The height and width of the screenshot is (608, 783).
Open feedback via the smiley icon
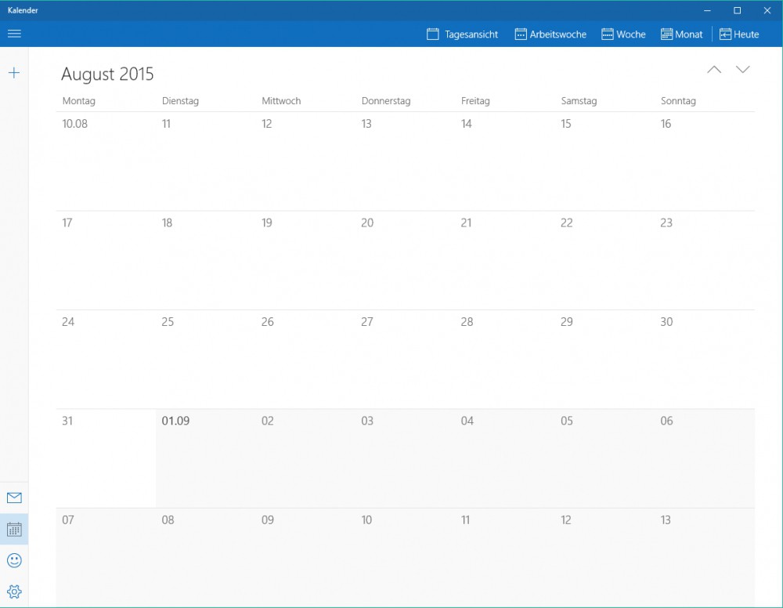click(14, 560)
